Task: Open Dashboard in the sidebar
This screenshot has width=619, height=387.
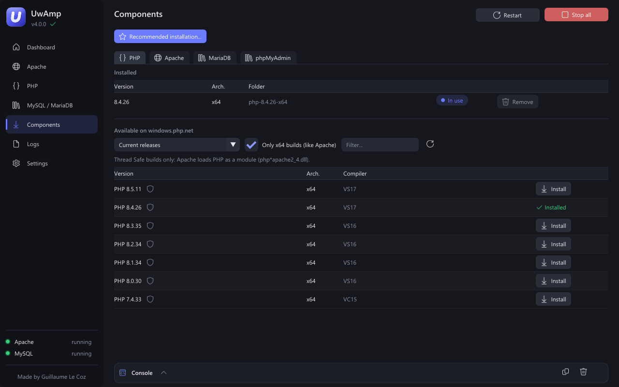Action: (x=52, y=47)
